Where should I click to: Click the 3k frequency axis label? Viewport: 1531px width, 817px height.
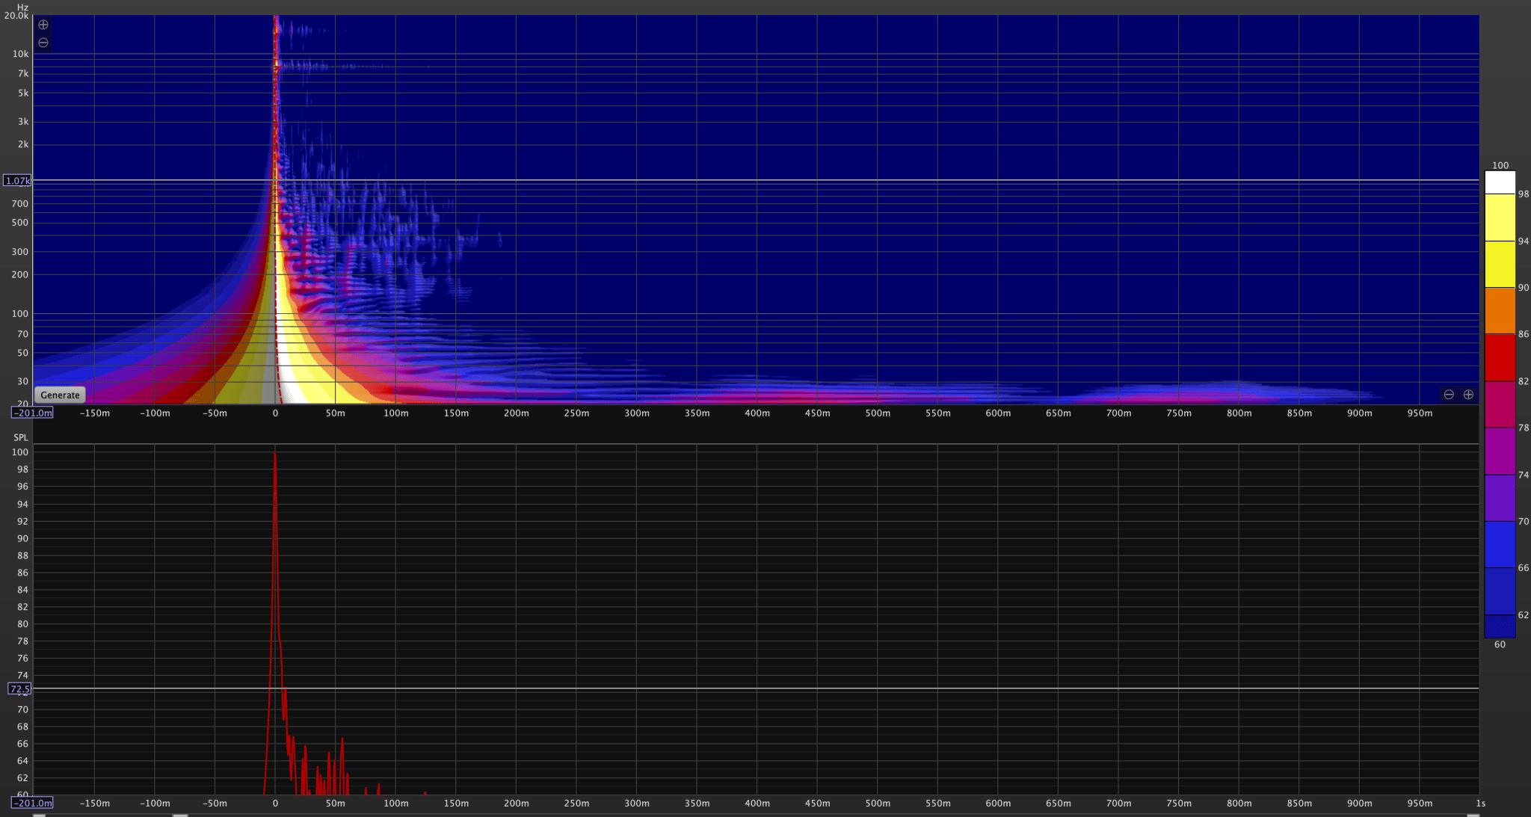[24, 122]
